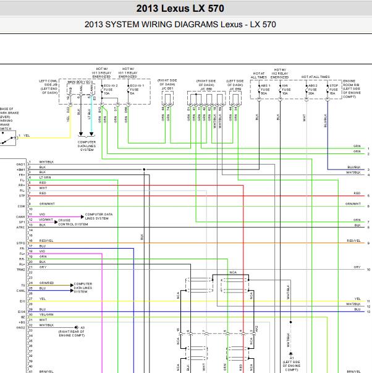Select the 'FR+' terminal label

tap(22, 175)
